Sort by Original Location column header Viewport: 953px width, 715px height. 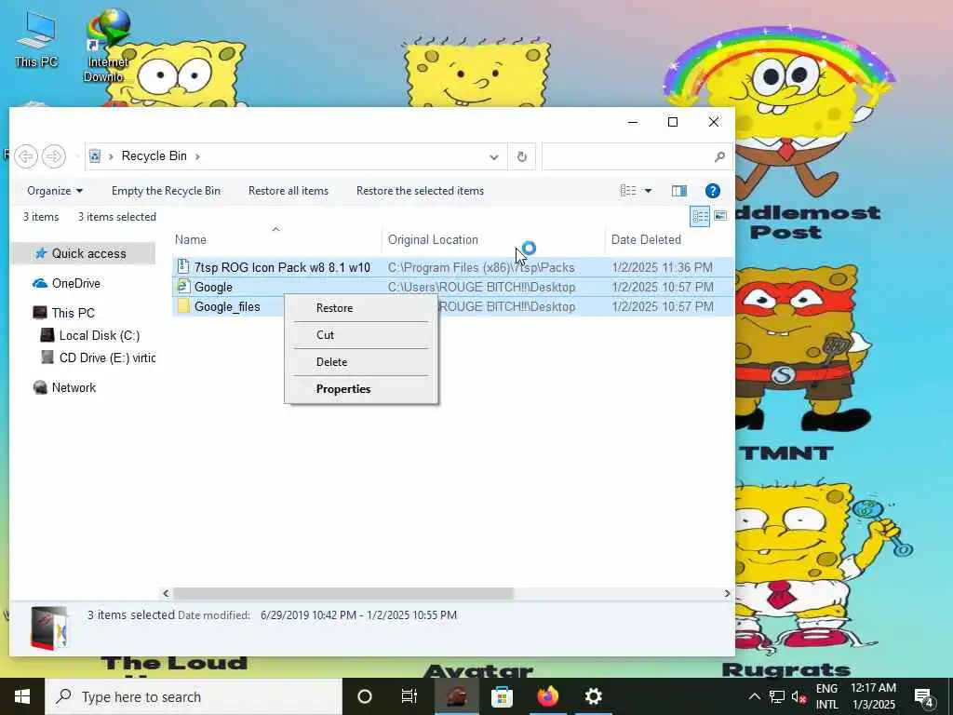[493, 239]
